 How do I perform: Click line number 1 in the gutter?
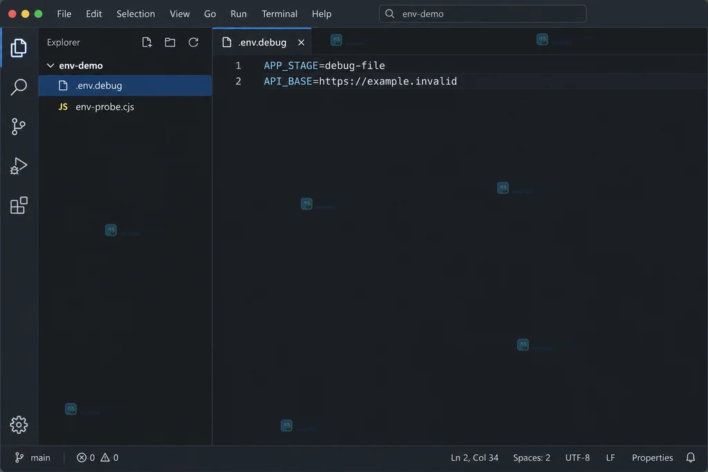click(238, 66)
